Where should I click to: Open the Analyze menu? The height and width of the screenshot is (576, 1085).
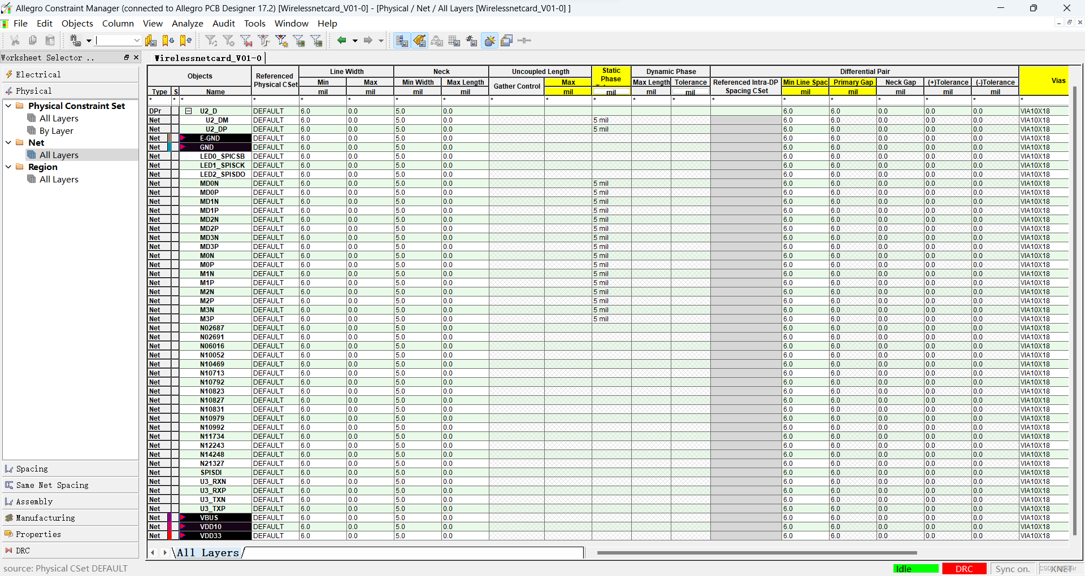pos(187,24)
